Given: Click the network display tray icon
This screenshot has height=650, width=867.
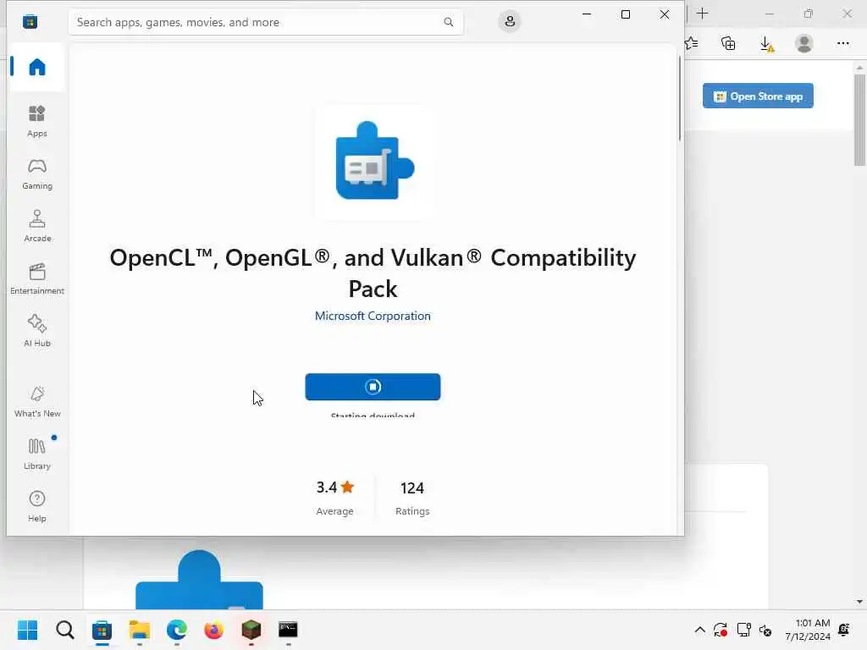Looking at the screenshot, I should click(743, 630).
